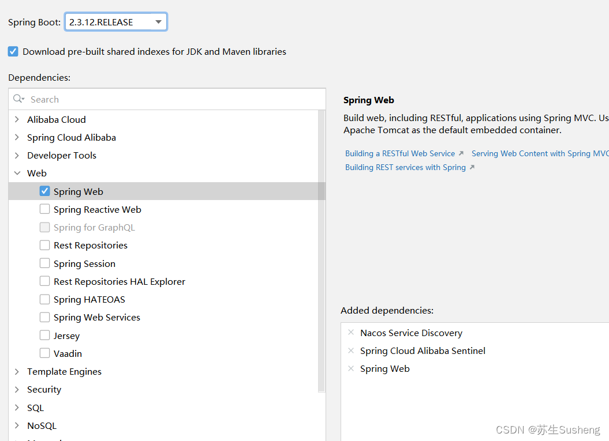Select the Template Engines tree item
609x441 pixels.
(64, 372)
